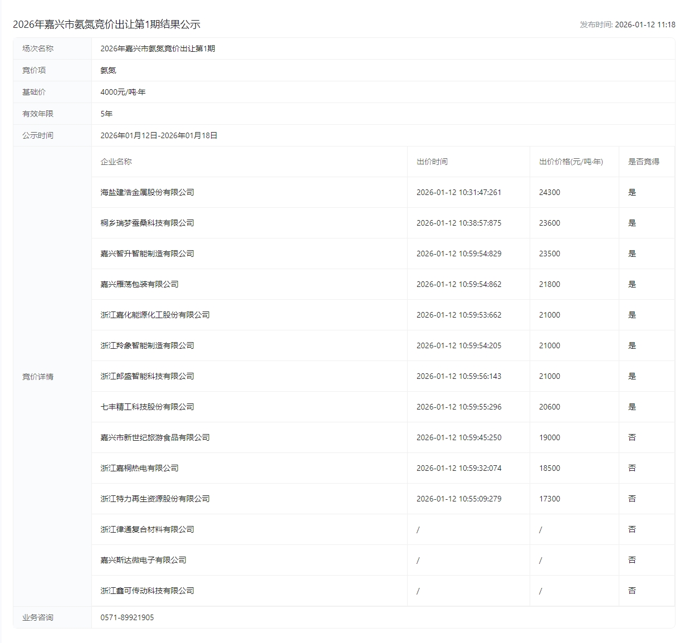Click the 竞价详情 row label

[x=38, y=377]
